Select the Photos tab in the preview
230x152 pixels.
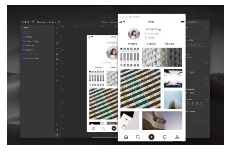[132, 44]
